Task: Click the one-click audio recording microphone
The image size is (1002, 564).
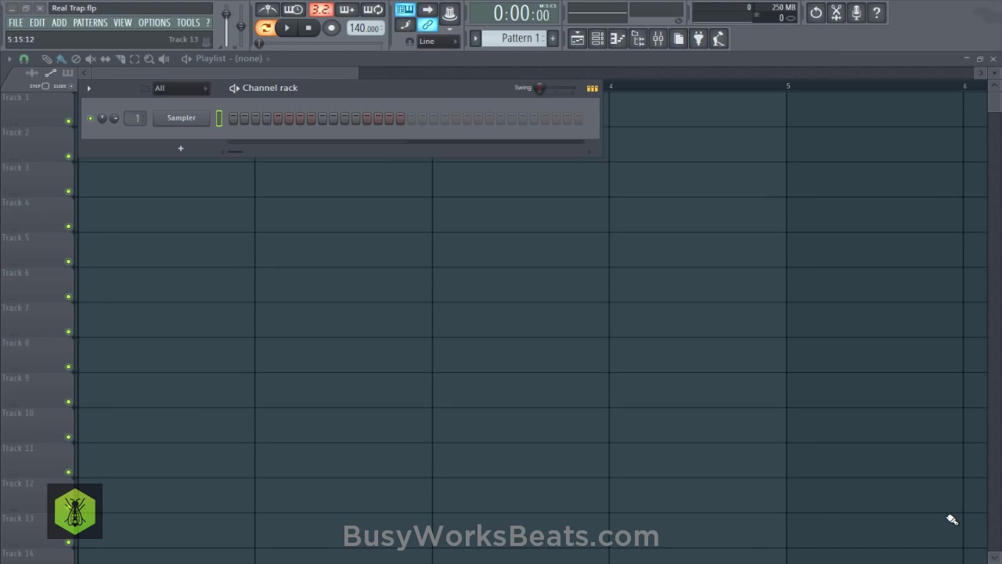Action: [856, 13]
